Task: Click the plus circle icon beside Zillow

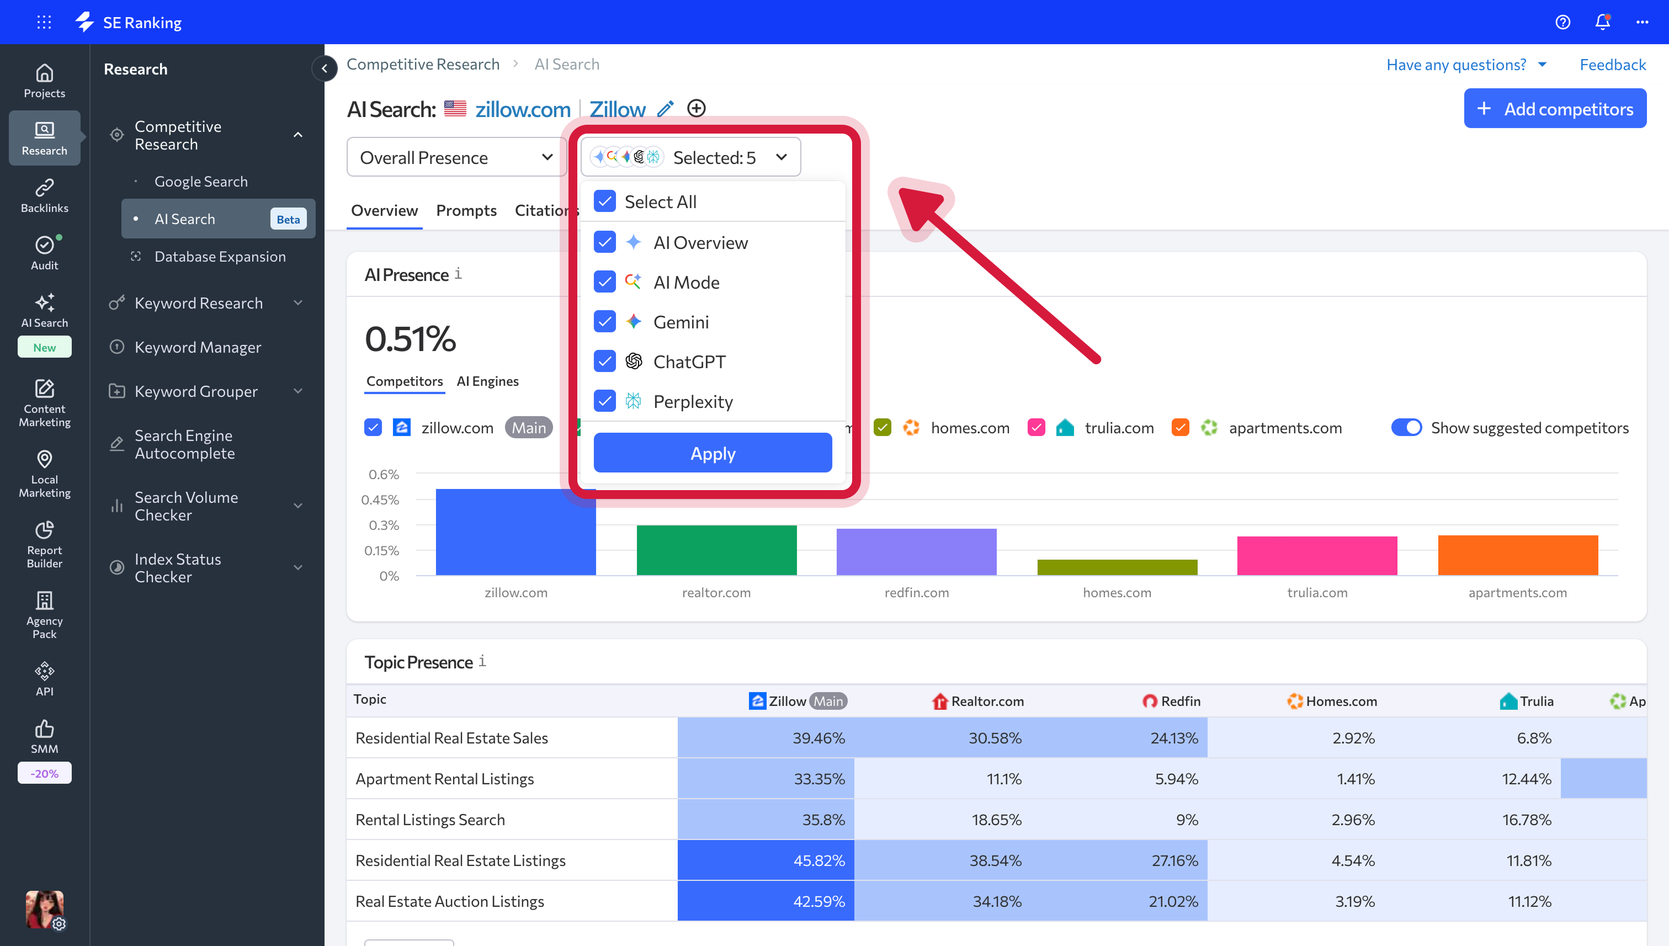Action: click(x=697, y=108)
